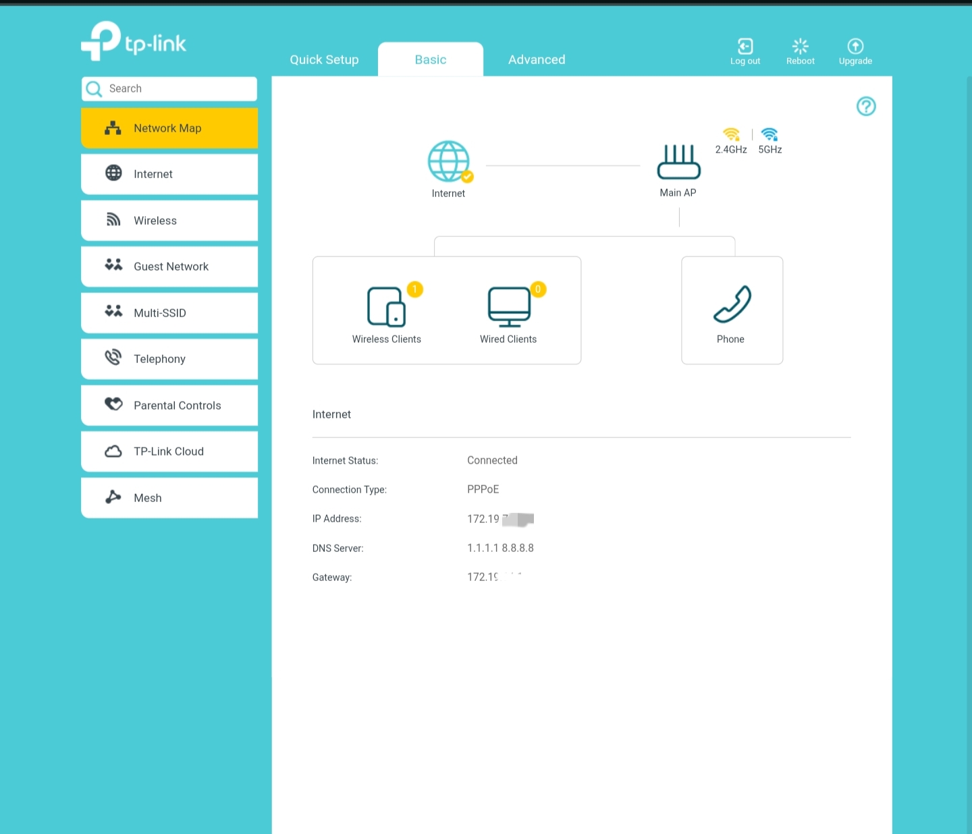The image size is (972, 834).
Task: Switch to the Advanced tab
Action: (x=537, y=59)
